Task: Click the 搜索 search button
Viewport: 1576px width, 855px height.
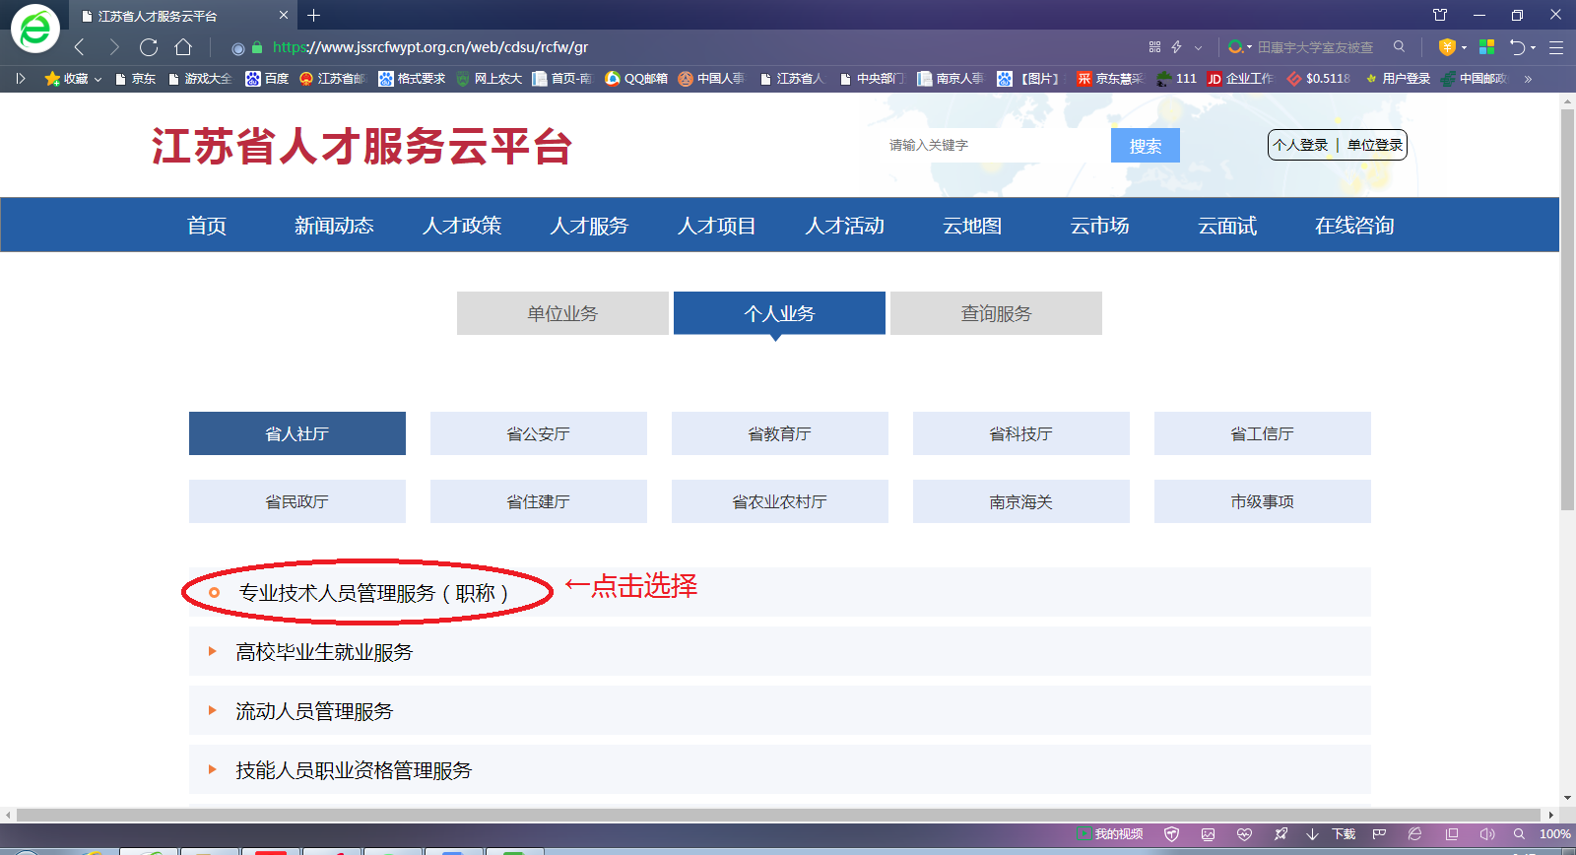Action: (1146, 146)
